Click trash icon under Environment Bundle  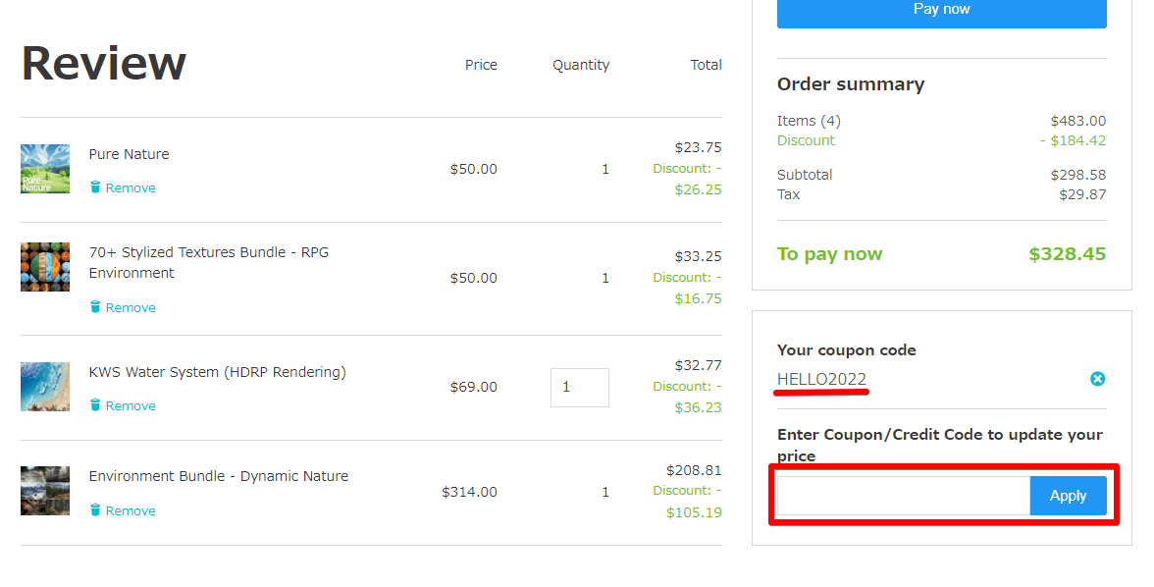click(x=95, y=510)
